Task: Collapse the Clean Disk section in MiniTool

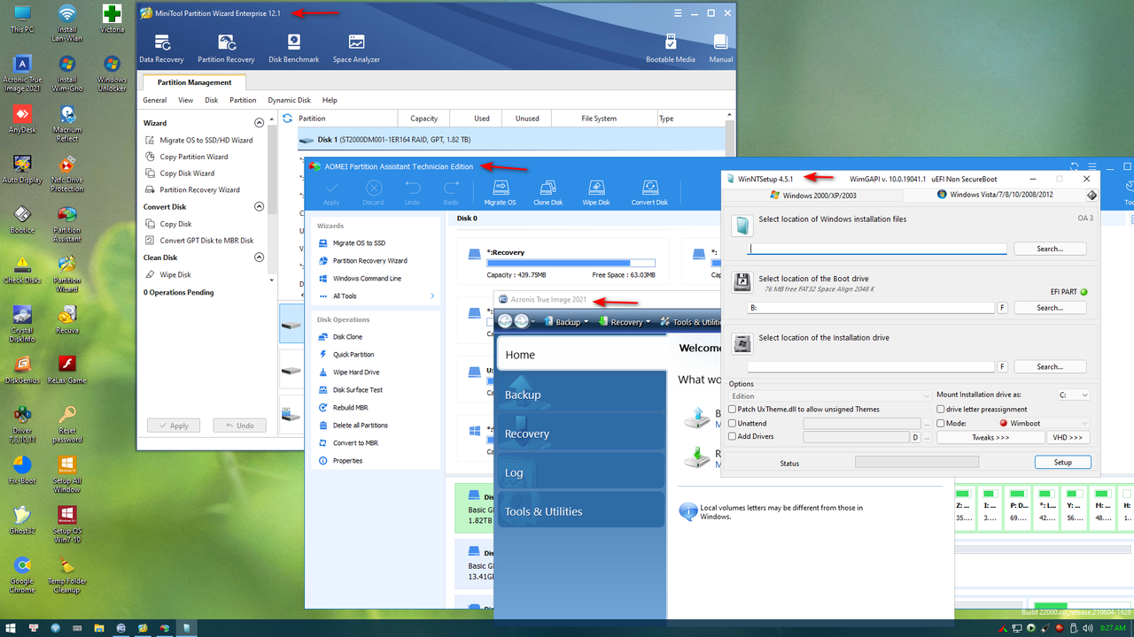Action: point(260,257)
